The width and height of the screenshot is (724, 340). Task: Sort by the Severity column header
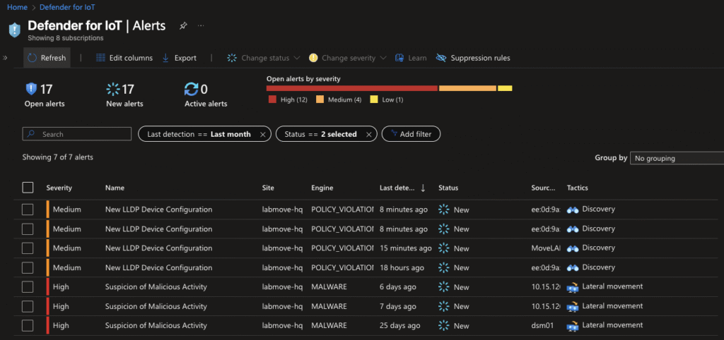click(x=59, y=188)
